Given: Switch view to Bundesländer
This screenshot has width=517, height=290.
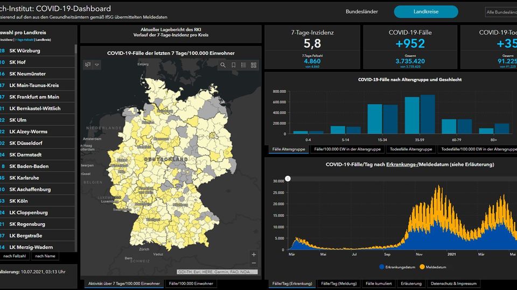Looking at the screenshot, I should [x=361, y=12].
